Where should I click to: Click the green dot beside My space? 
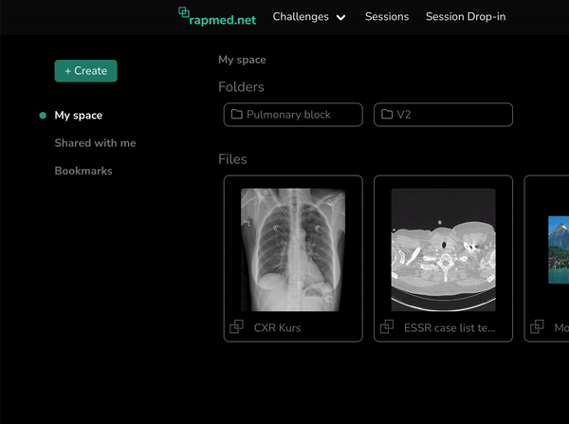pyautogui.click(x=43, y=116)
